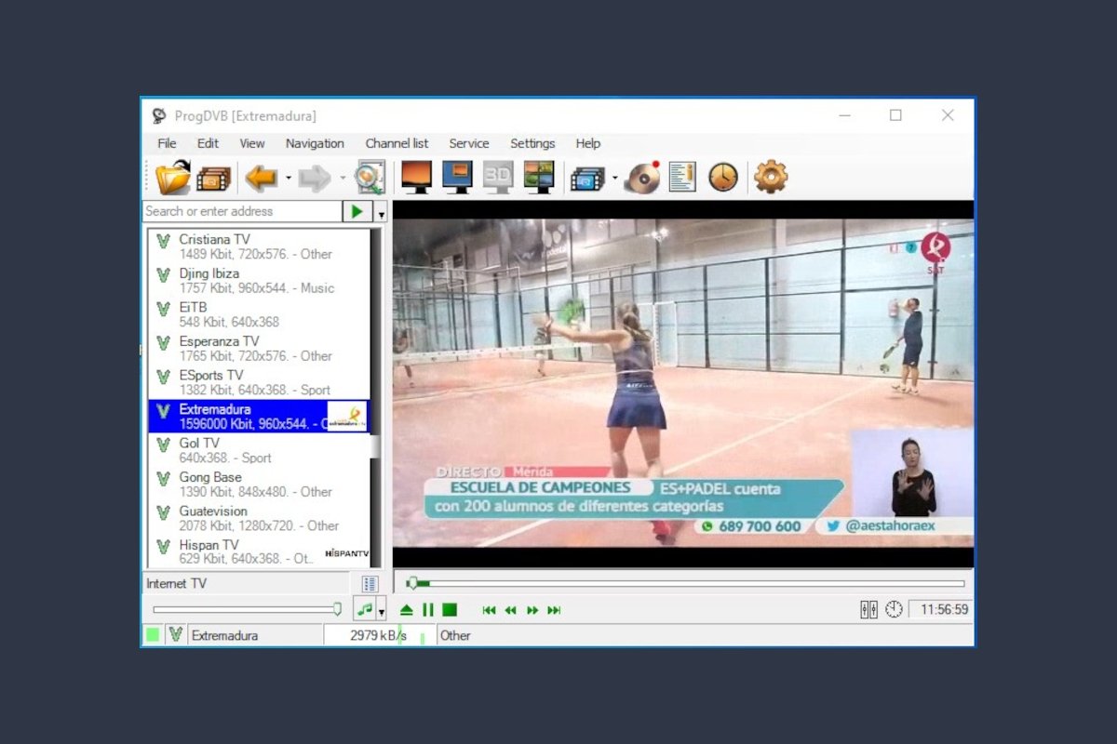The height and width of the screenshot is (744, 1117).
Task: Click the green status indicator square
Action: [153, 635]
